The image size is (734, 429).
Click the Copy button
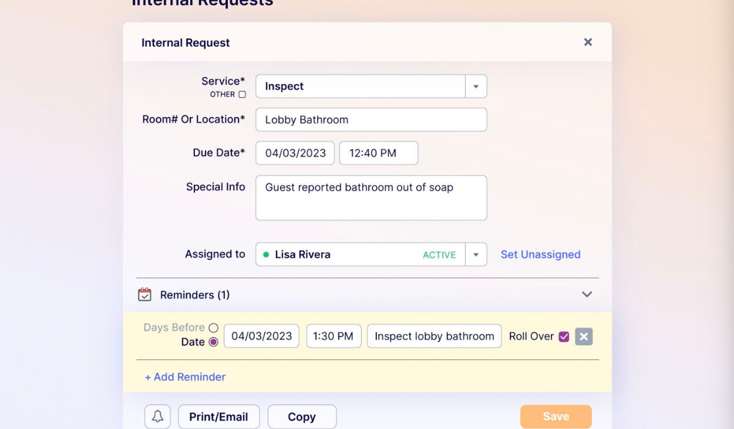302,417
